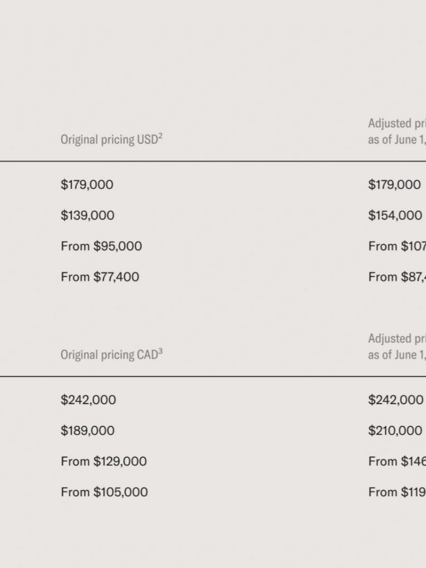Click the 'From $95,000' USD price
426x568 pixels.
pyautogui.click(x=101, y=246)
